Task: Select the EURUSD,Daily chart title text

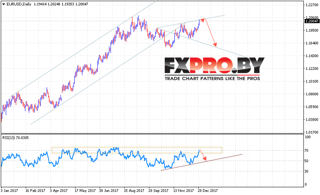Action: [19, 4]
